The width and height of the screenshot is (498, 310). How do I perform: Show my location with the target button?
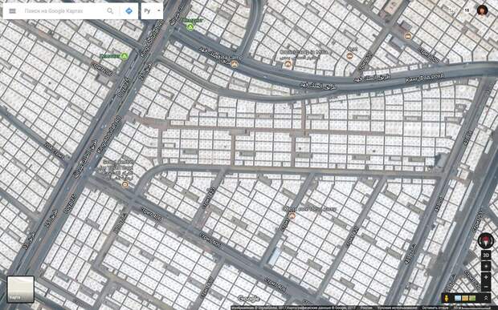coord(486,266)
